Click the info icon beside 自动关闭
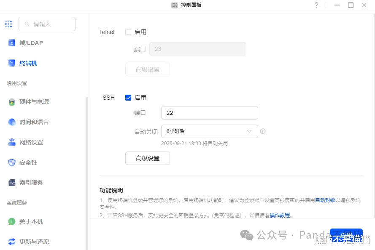This screenshot has width=375, height=250. (x=263, y=131)
